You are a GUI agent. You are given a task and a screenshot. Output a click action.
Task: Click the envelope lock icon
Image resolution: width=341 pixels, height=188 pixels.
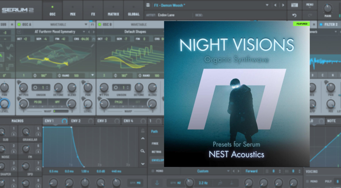click(x=143, y=131)
